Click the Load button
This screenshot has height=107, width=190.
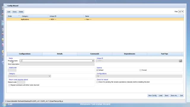161,95
